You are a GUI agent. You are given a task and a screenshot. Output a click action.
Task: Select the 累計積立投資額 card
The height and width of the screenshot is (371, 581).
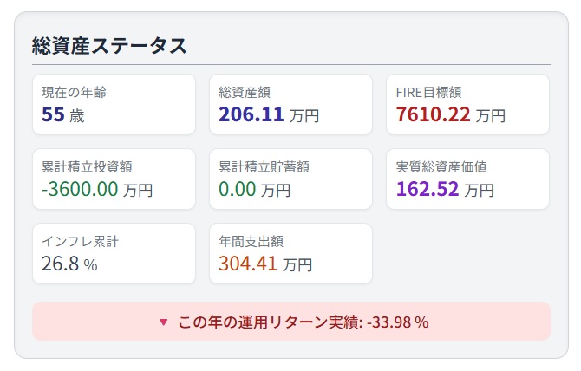pyautogui.click(x=114, y=179)
